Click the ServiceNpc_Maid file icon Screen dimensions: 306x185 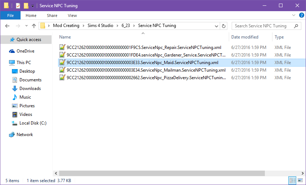[62, 62]
